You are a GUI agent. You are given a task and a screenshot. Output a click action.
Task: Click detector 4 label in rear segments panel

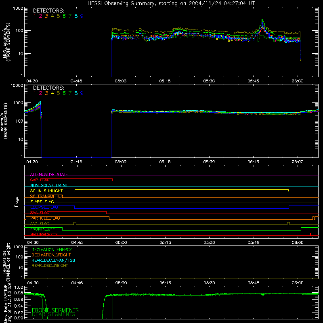[52, 93]
